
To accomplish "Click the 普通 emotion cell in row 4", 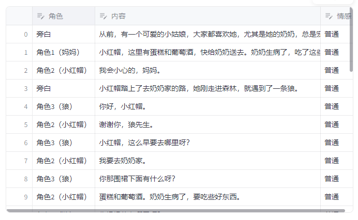I will pyautogui.click(x=332, y=106).
